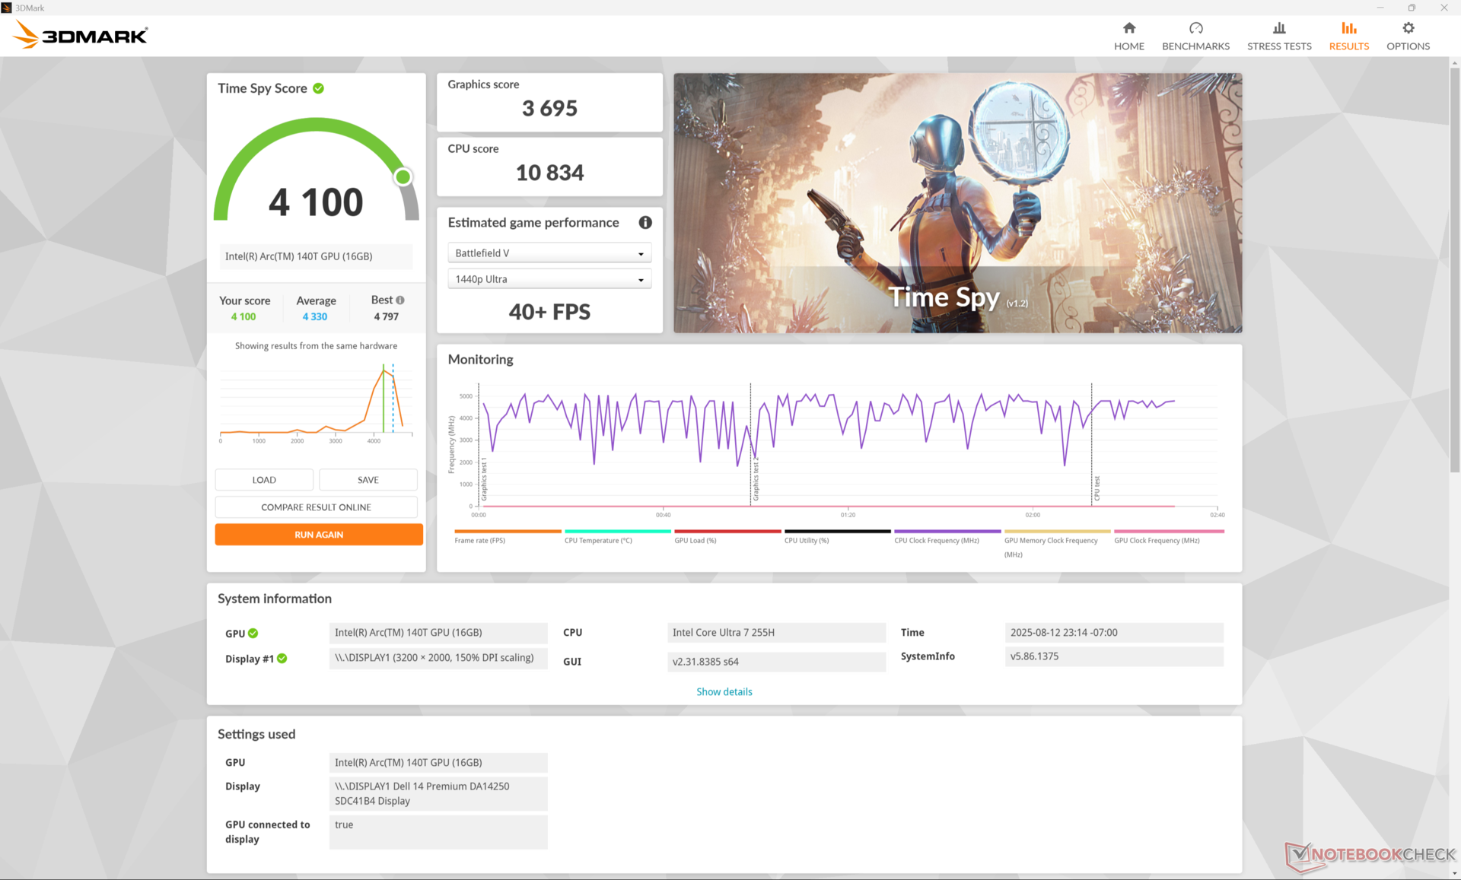Click the Display #1 green checkmark
The image size is (1461, 880).
pyautogui.click(x=282, y=659)
